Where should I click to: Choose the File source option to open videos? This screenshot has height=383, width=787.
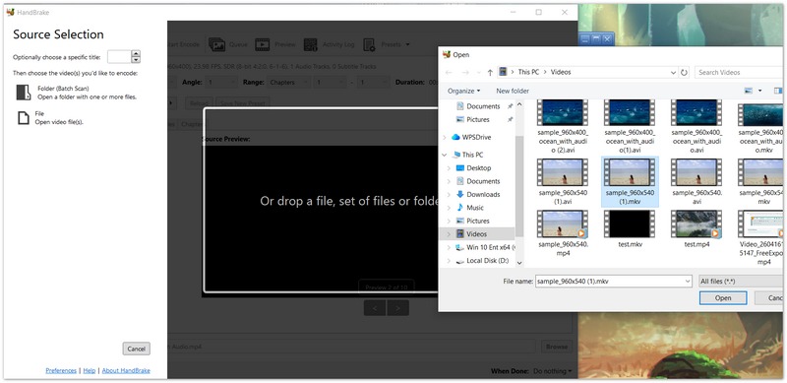50,117
